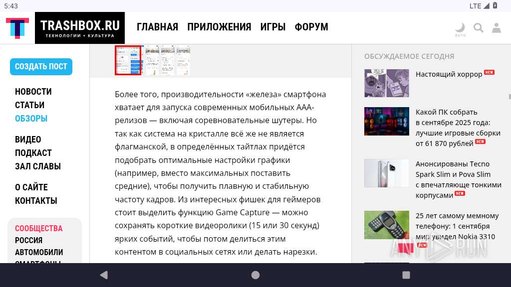Open the АВТОМОБИЛИ community
Viewport: 511px width, 287px height.
(39, 253)
